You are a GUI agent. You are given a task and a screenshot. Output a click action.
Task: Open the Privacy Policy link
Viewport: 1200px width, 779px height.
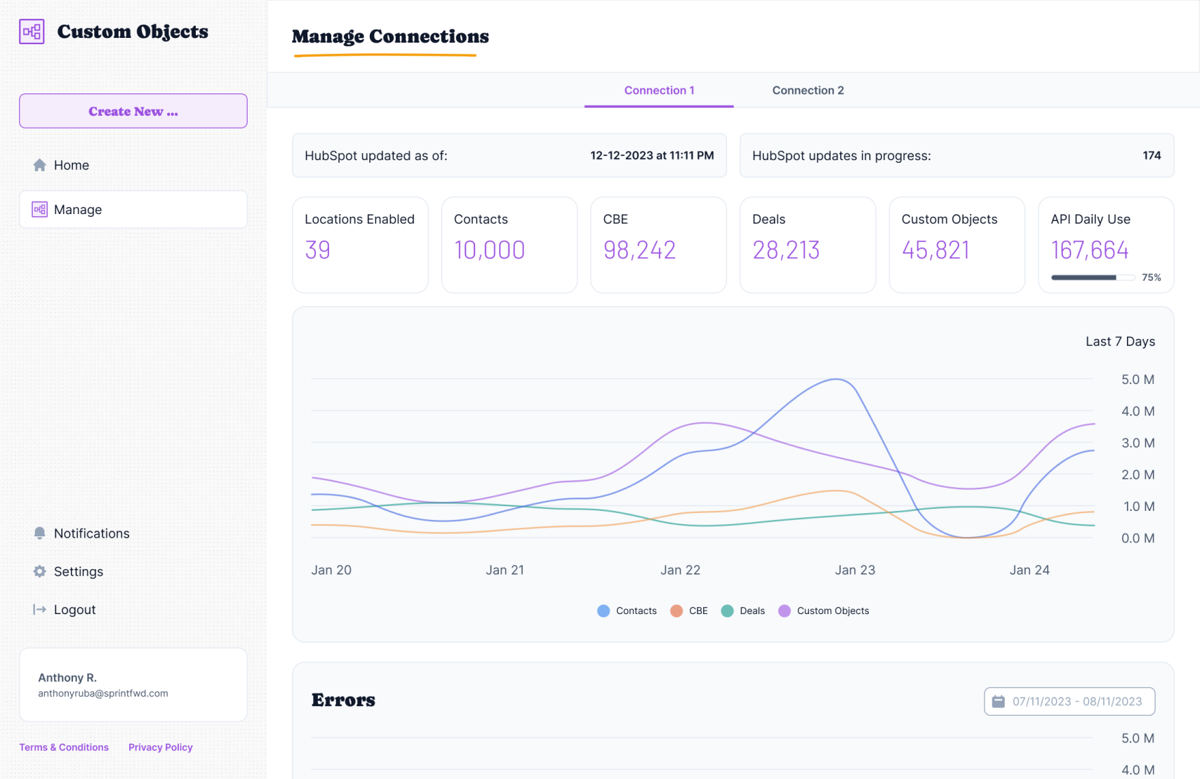(160, 747)
